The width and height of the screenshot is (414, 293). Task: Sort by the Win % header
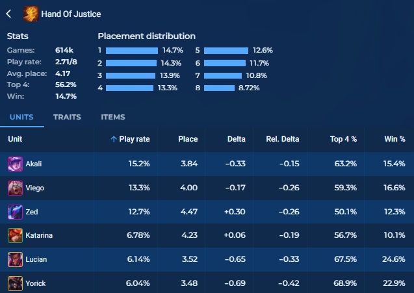point(395,139)
